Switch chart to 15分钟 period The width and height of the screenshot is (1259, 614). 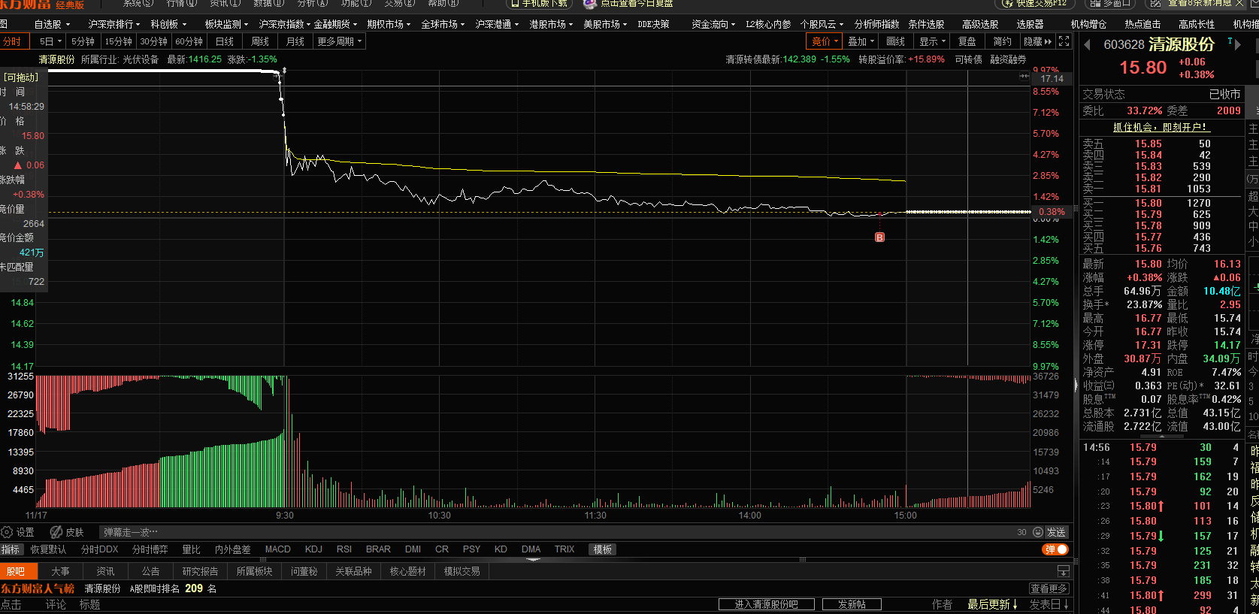pos(118,41)
